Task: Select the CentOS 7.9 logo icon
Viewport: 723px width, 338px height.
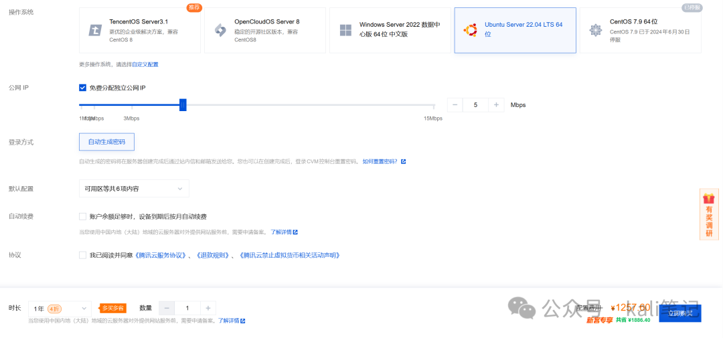Action: (595, 30)
